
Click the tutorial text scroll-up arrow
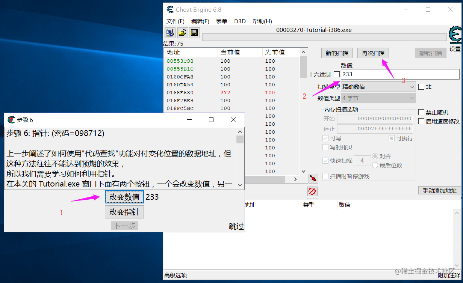pyautogui.click(x=240, y=132)
